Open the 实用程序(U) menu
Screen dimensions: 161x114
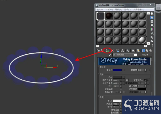pyautogui.click(x=139, y=9)
